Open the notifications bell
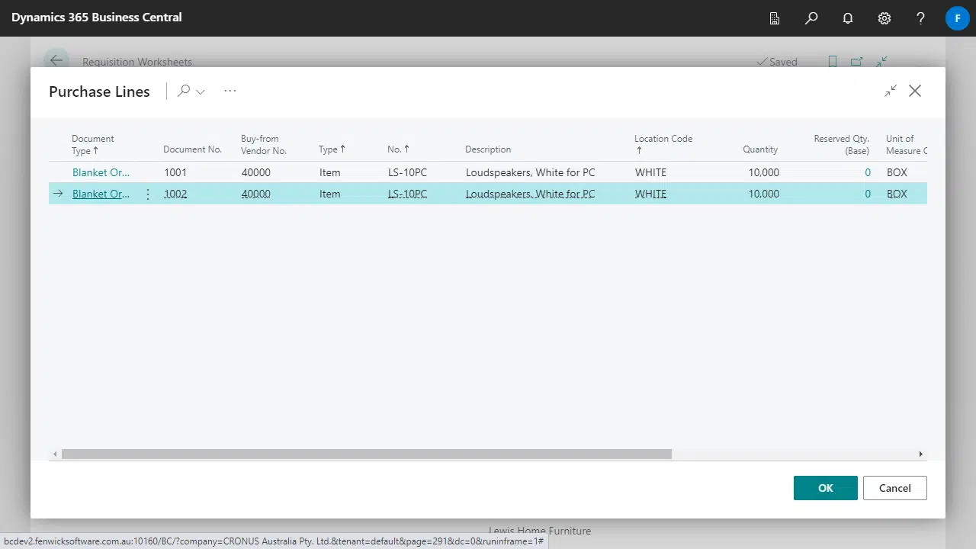Screen dimensions: 976x549 click(848, 18)
